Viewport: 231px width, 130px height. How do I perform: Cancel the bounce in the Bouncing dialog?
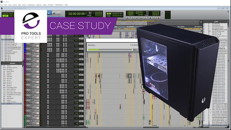click(x=135, y=49)
